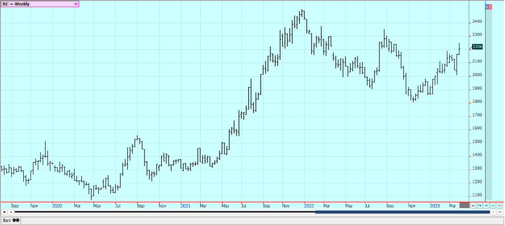Click the 2000 price axis label
Viewport: 505px width, 225px height.
click(477, 75)
